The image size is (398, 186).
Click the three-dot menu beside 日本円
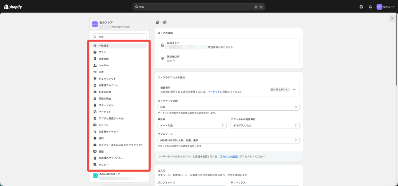(x=295, y=90)
